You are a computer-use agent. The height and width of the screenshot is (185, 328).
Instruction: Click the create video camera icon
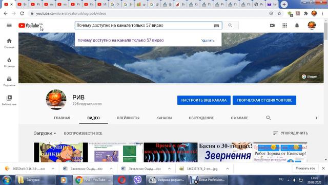coord(272,25)
